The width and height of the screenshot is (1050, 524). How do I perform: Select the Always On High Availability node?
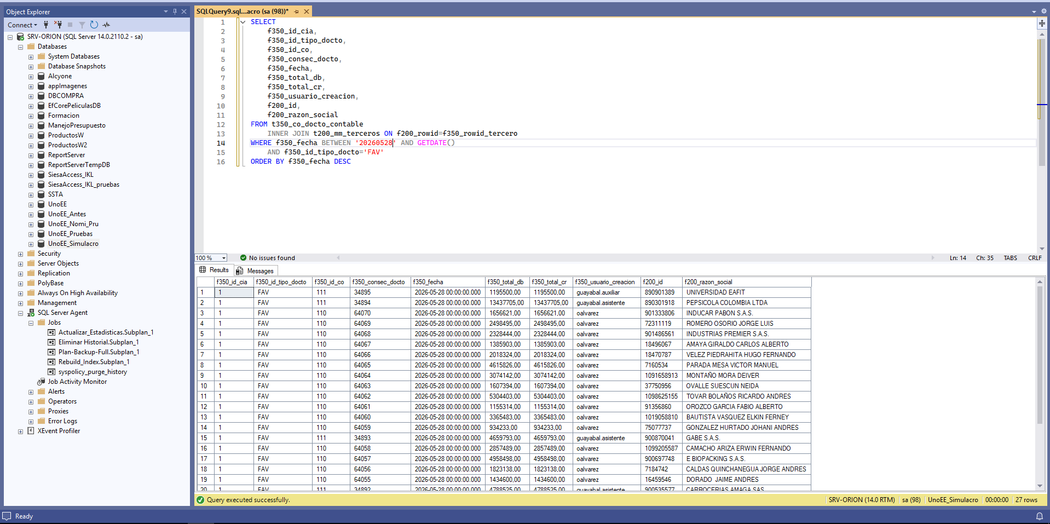tap(78, 293)
